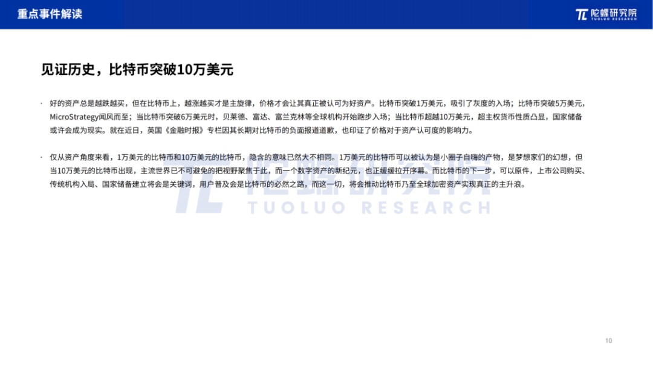Screen dimensions: 653x367
Task: Click the slide title 见证历史，比特币突破10万美元
Action: [x=137, y=70]
